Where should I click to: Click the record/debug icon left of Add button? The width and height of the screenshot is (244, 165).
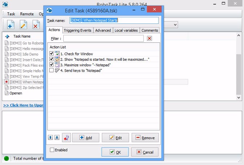tap(67, 137)
